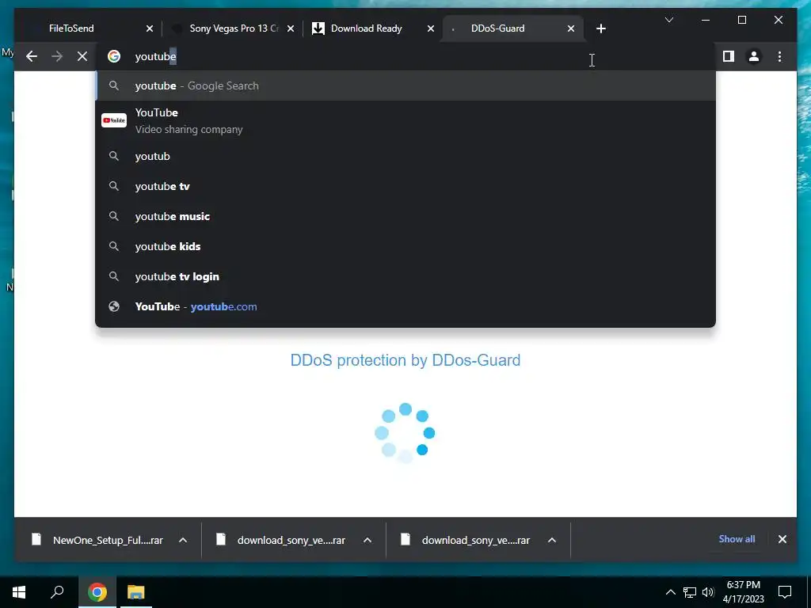
Task: Open the profile avatar icon
Action: 754,56
